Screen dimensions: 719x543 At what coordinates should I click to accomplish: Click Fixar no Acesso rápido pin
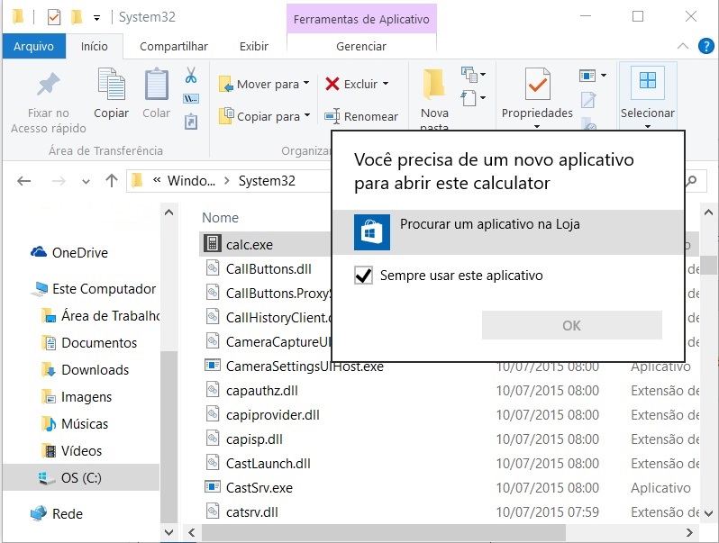tap(48, 85)
